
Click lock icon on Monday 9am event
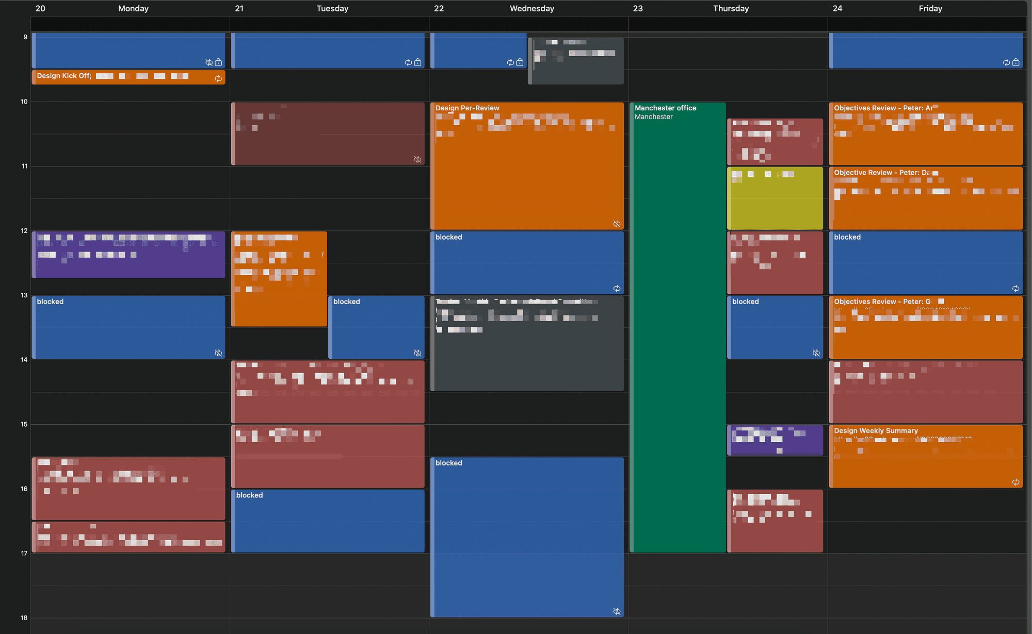click(218, 62)
